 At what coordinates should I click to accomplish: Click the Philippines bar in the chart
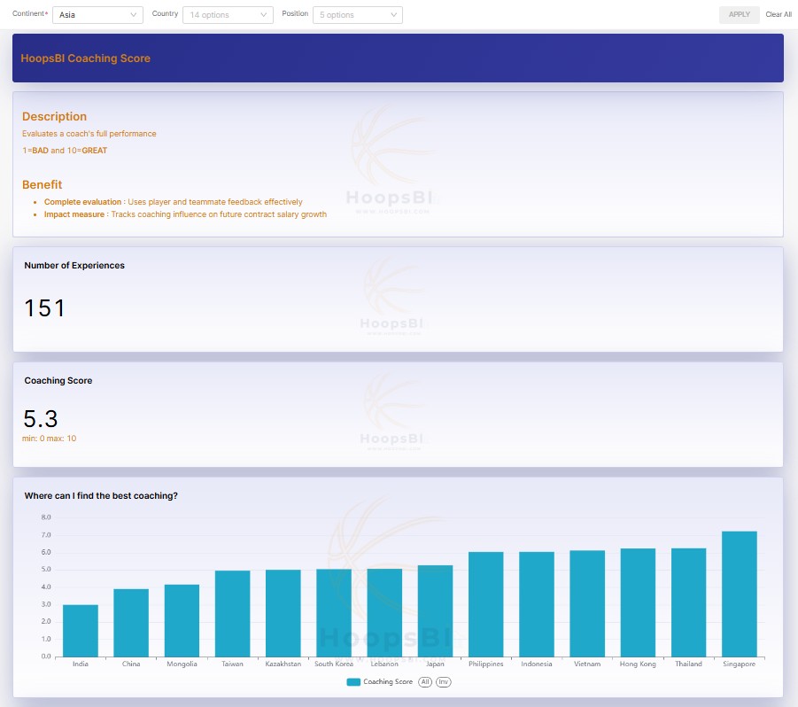pyautogui.click(x=485, y=603)
